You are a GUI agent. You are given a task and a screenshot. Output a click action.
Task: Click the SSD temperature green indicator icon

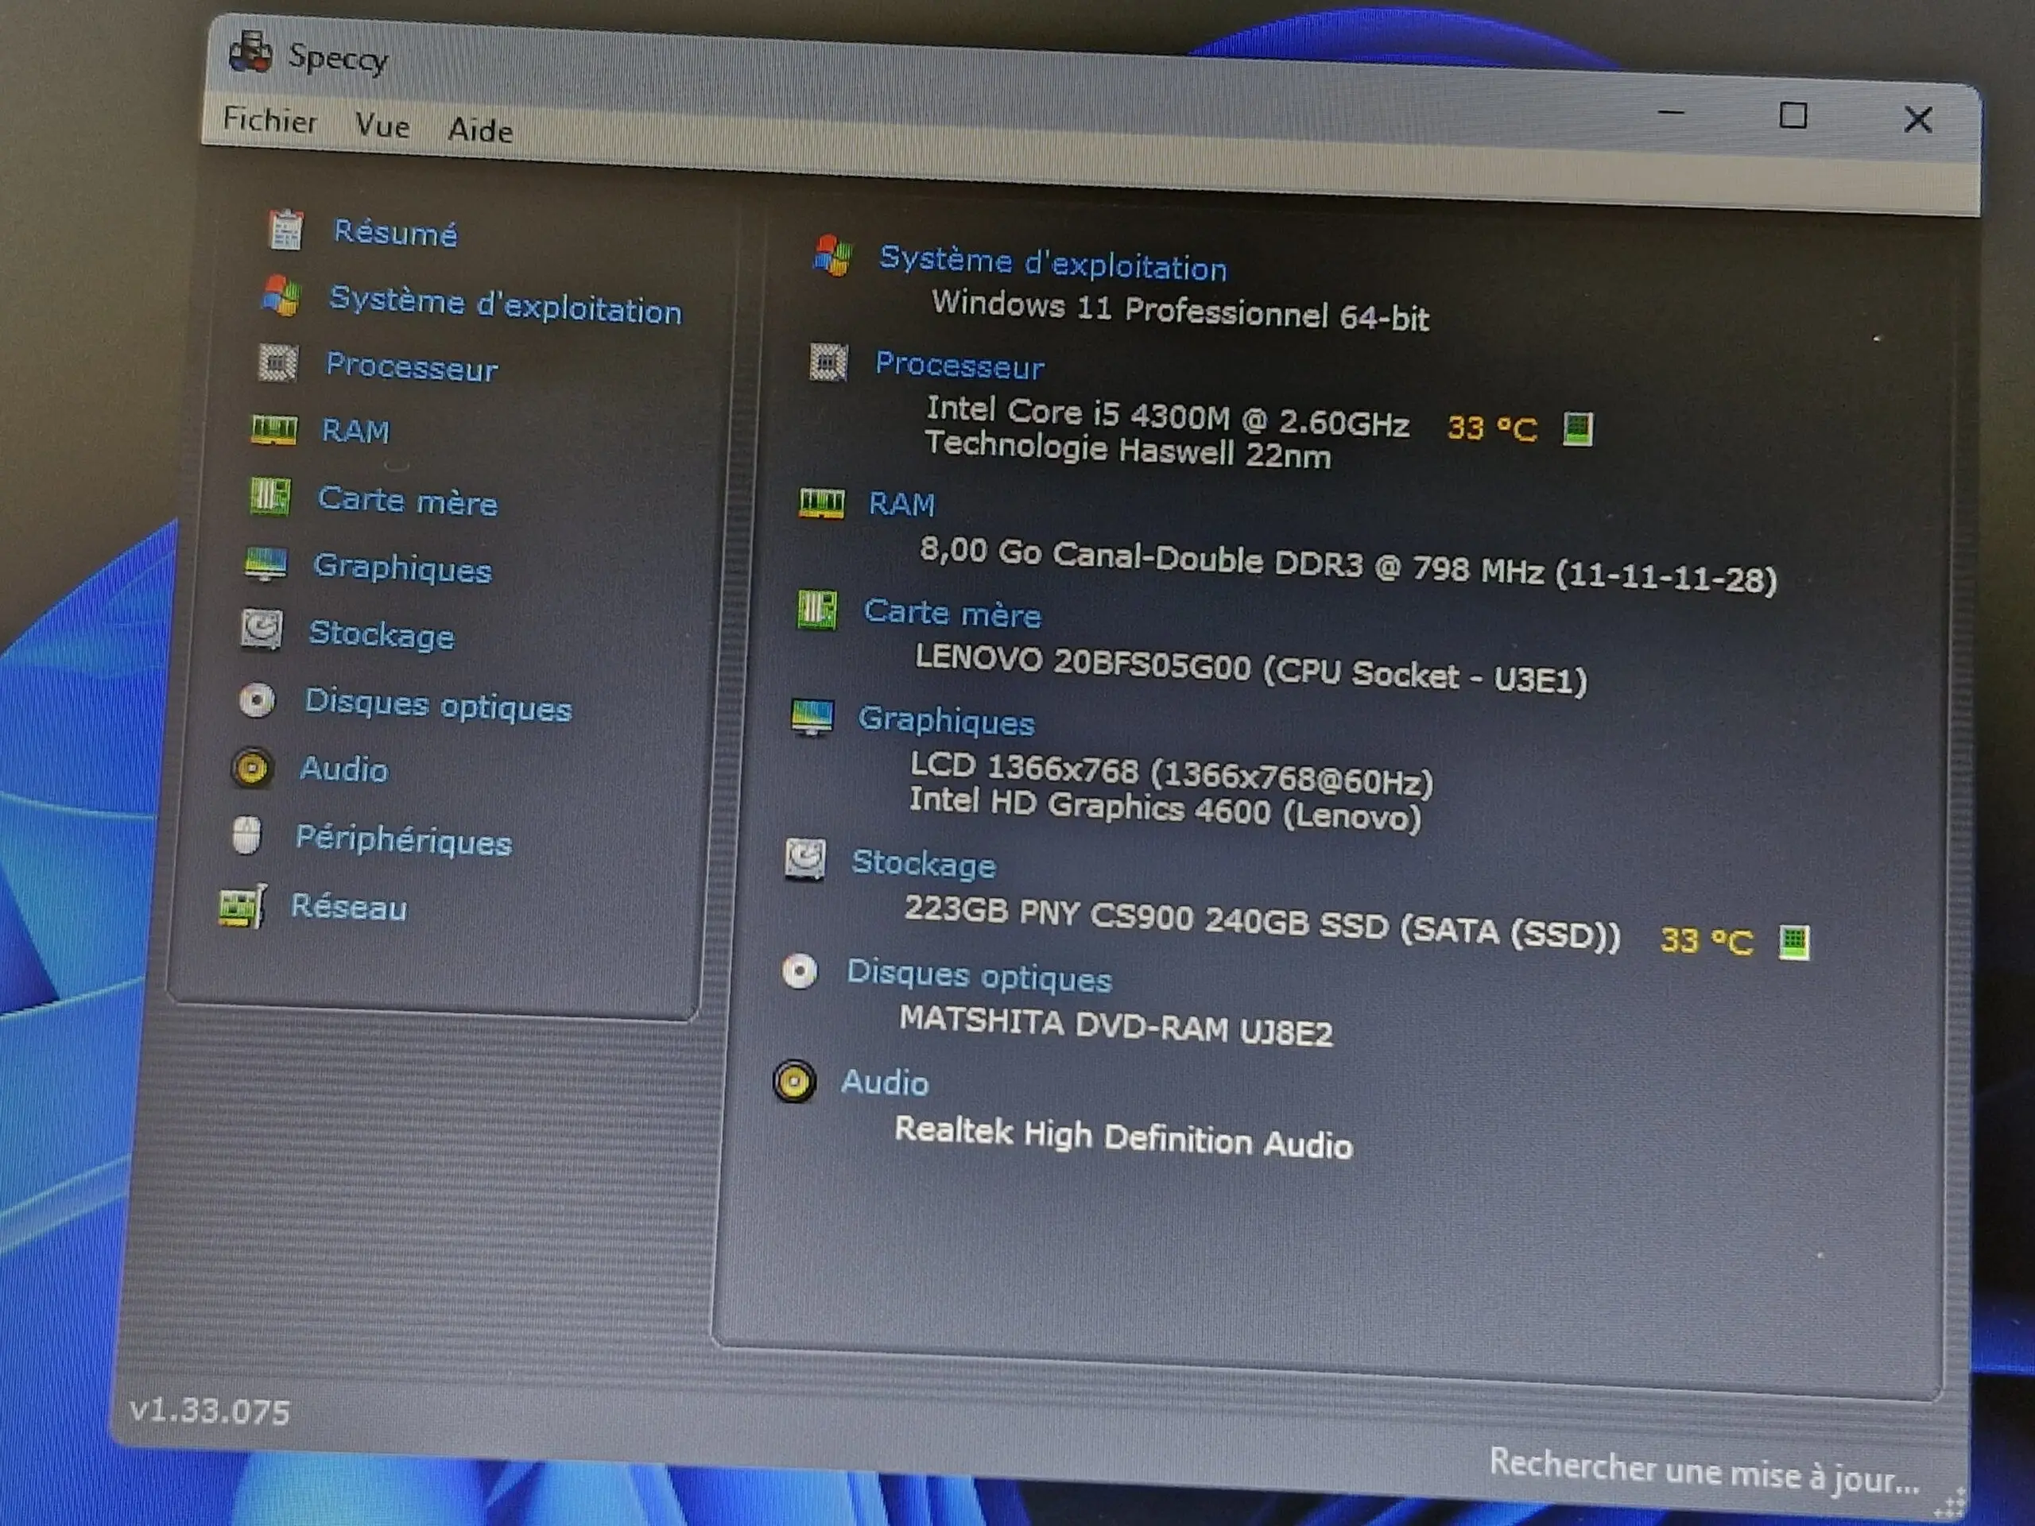click(1793, 943)
